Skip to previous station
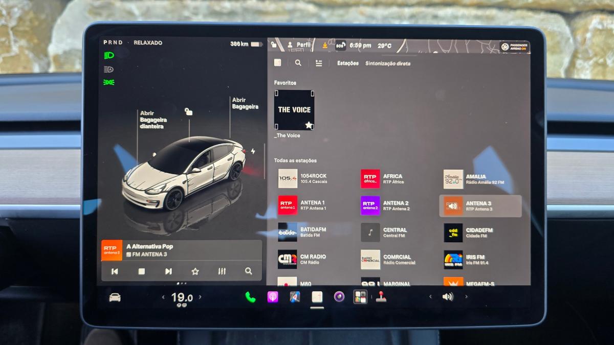 pos(115,271)
